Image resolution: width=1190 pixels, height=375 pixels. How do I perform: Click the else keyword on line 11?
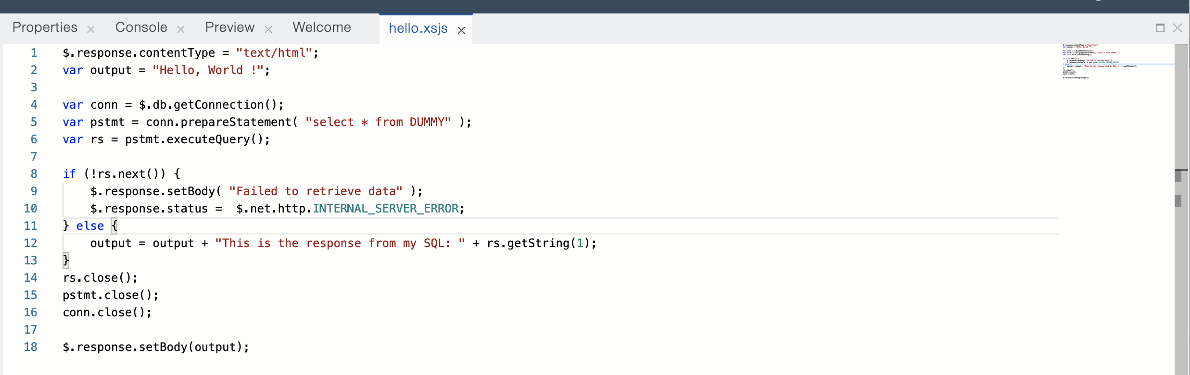[x=90, y=226]
